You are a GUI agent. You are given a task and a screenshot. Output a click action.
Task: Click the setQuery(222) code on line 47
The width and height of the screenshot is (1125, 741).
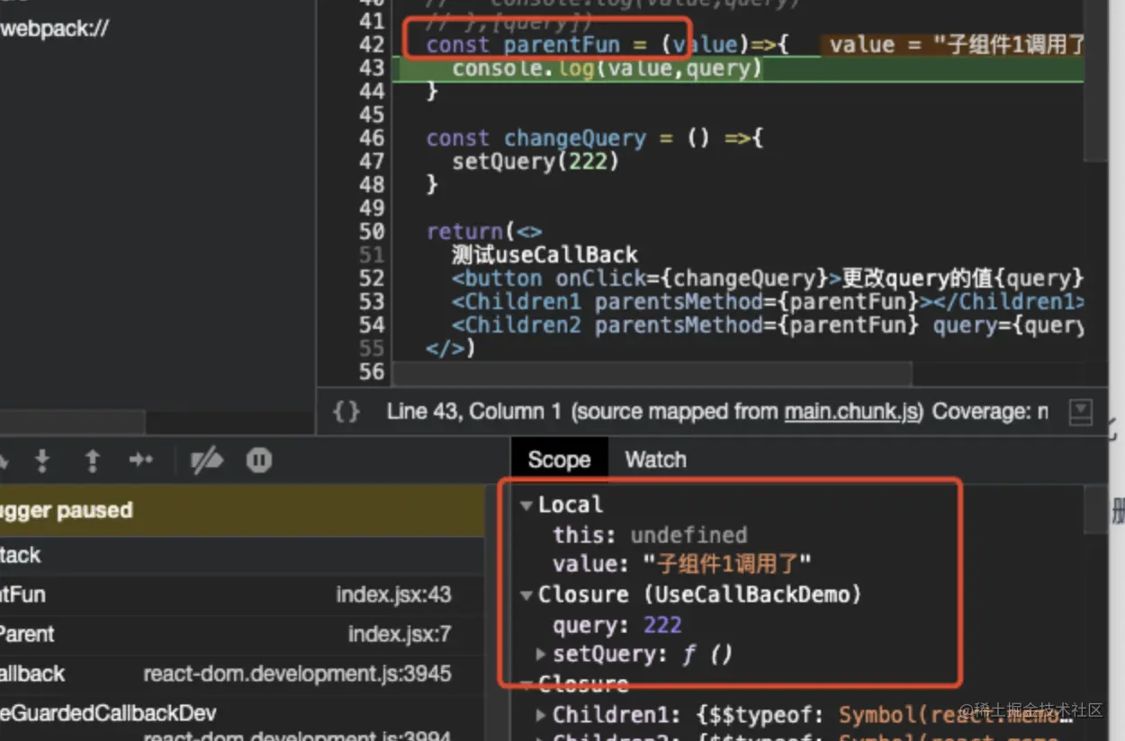pos(535,162)
